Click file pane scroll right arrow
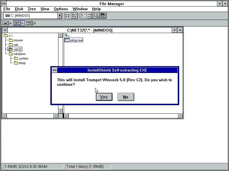This screenshot has width=229, height=171. (180, 116)
